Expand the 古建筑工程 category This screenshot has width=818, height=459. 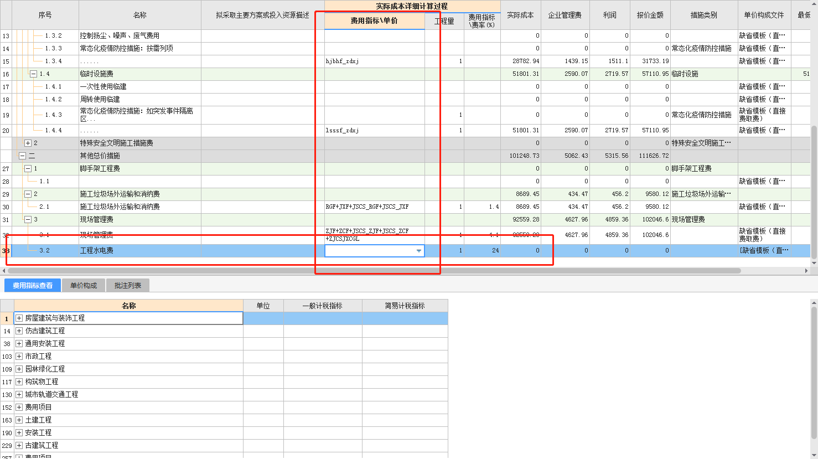pyautogui.click(x=19, y=446)
